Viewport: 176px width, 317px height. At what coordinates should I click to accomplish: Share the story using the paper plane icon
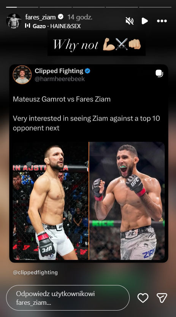pyautogui.click(x=162, y=298)
